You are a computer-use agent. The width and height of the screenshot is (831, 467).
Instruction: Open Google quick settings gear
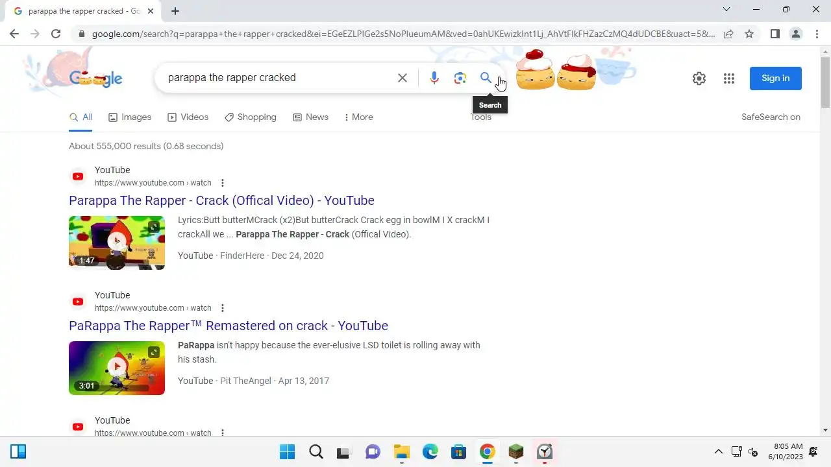(699, 78)
